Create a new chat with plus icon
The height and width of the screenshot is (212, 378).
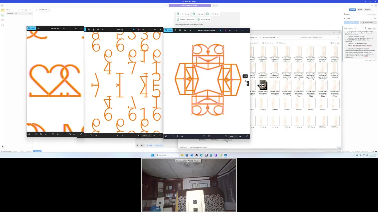click(30, 10)
